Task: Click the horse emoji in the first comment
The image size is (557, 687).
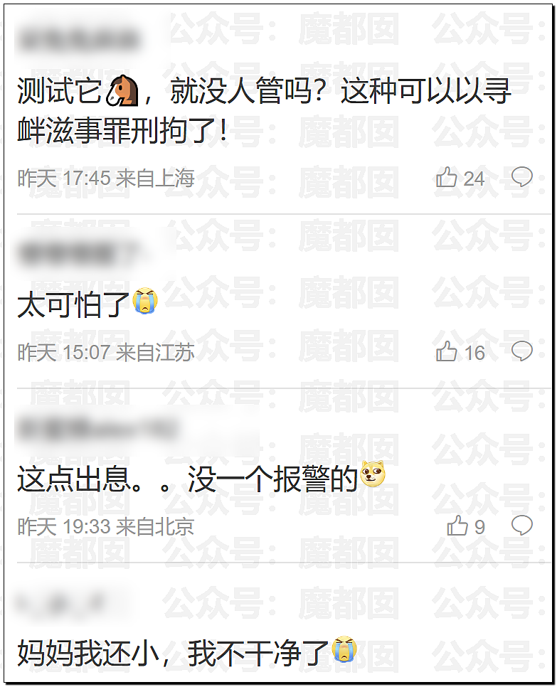Action: pos(122,90)
